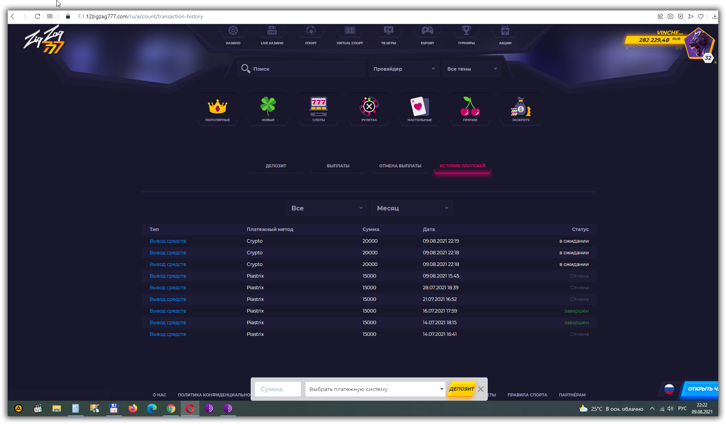Image resolution: width=726 pixels, height=424 pixels.
Task: Open Firefox from the taskbar
Action: coord(133,408)
